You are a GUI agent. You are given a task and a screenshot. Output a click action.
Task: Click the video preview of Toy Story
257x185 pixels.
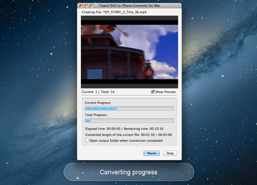(x=130, y=52)
